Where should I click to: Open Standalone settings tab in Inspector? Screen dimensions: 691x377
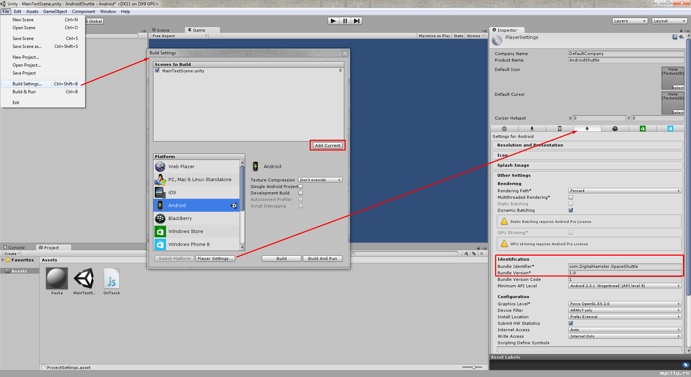point(532,129)
